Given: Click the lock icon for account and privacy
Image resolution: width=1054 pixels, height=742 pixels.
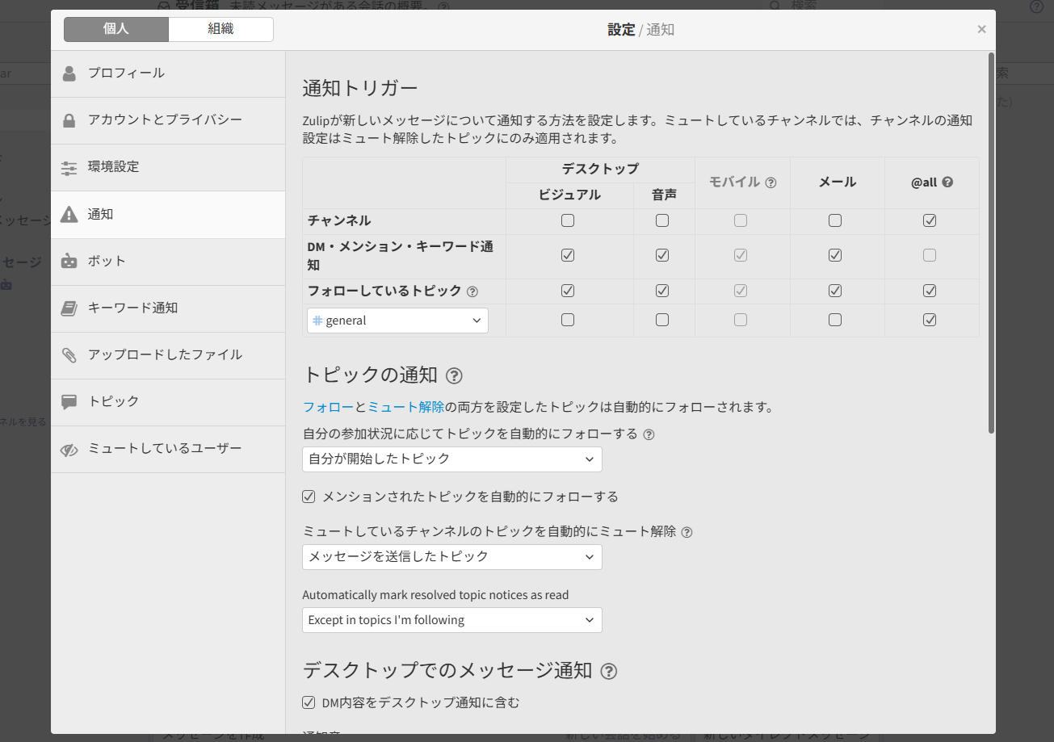Looking at the screenshot, I should tap(69, 120).
